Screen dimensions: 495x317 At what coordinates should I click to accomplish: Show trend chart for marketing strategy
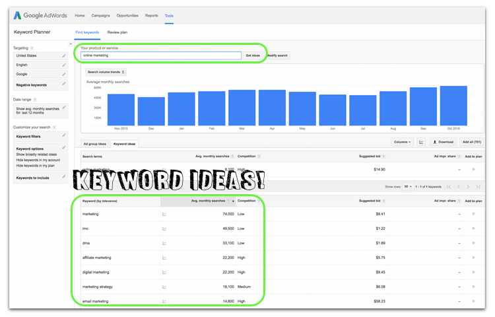point(164,287)
